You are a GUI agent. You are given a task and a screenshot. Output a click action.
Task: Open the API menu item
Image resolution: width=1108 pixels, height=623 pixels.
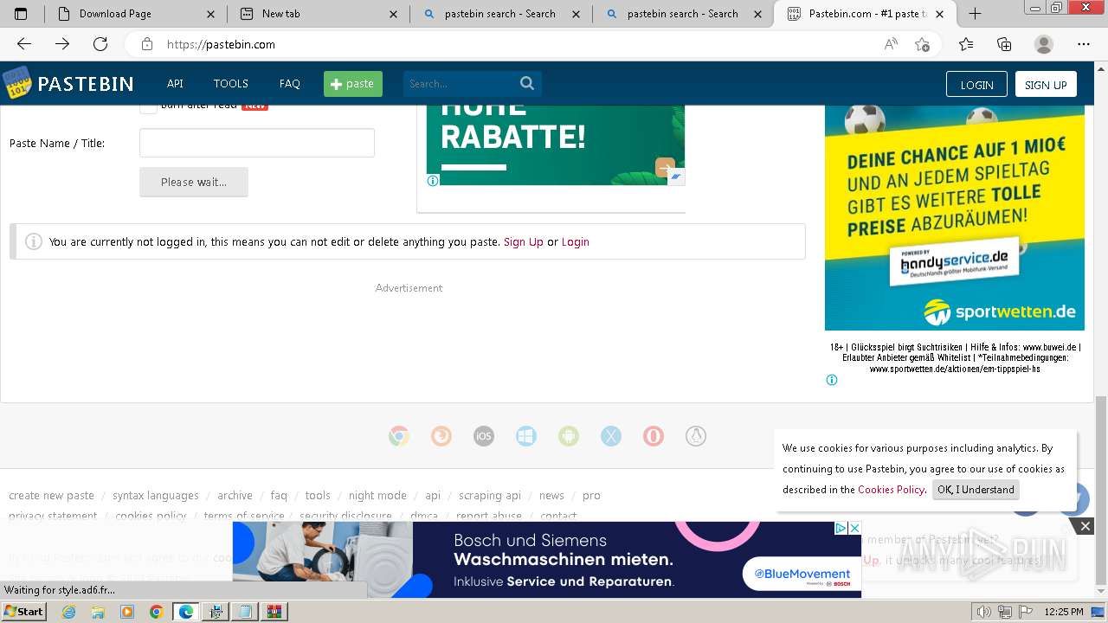coord(175,84)
